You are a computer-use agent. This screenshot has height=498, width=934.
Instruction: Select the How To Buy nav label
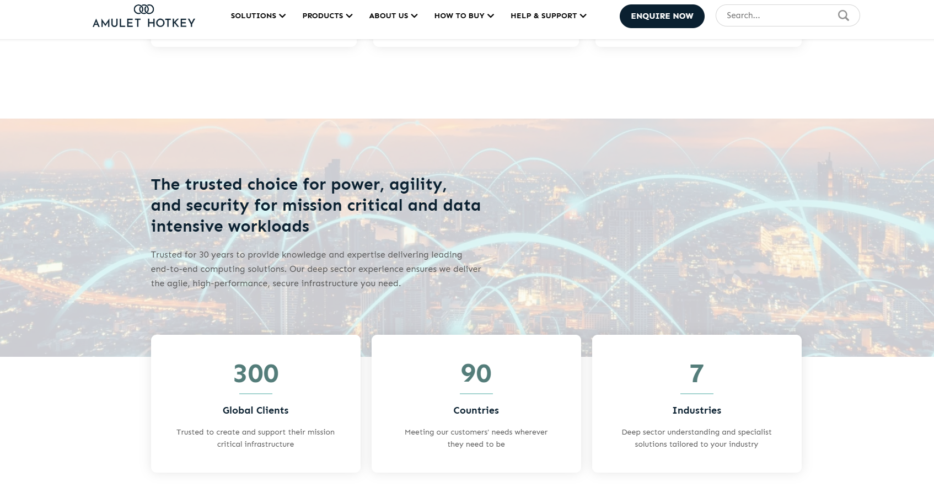459,16
